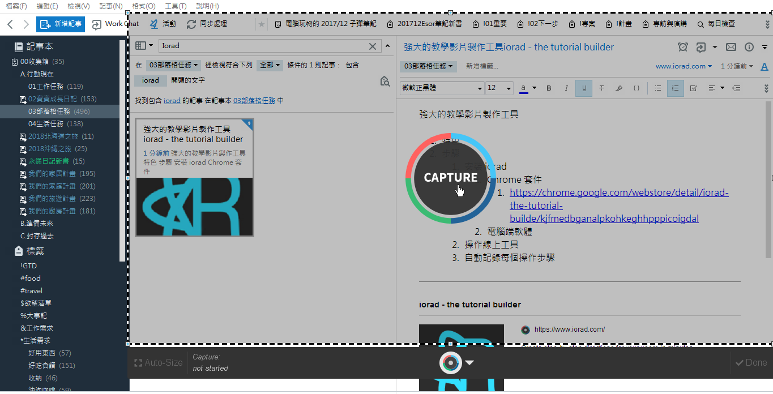The image size is (773, 394).
Task: Click the star shortcuts icon
Action: [261, 24]
